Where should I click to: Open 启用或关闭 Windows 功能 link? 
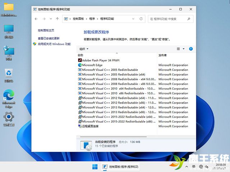54,44
